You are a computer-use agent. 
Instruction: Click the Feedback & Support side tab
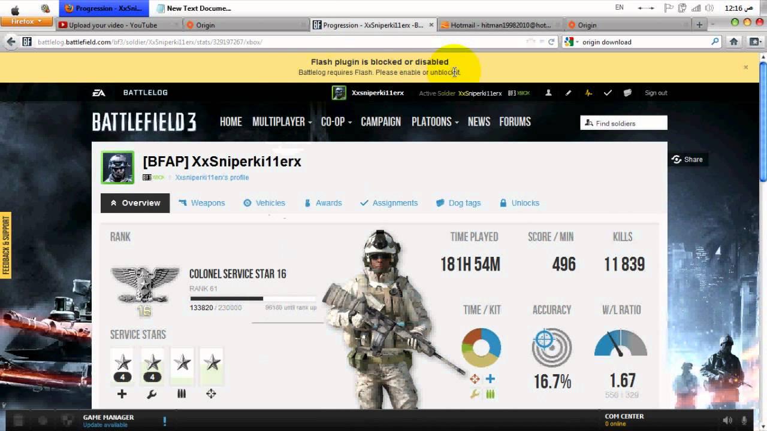coord(6,245)
